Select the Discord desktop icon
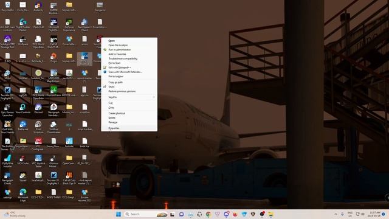This screenshot has height=219, width=389. pyautogui.click(x=38, y=109)
